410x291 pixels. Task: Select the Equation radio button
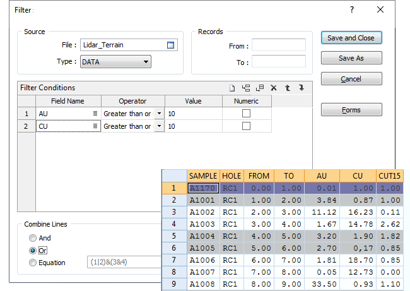(x=33, y=263)
